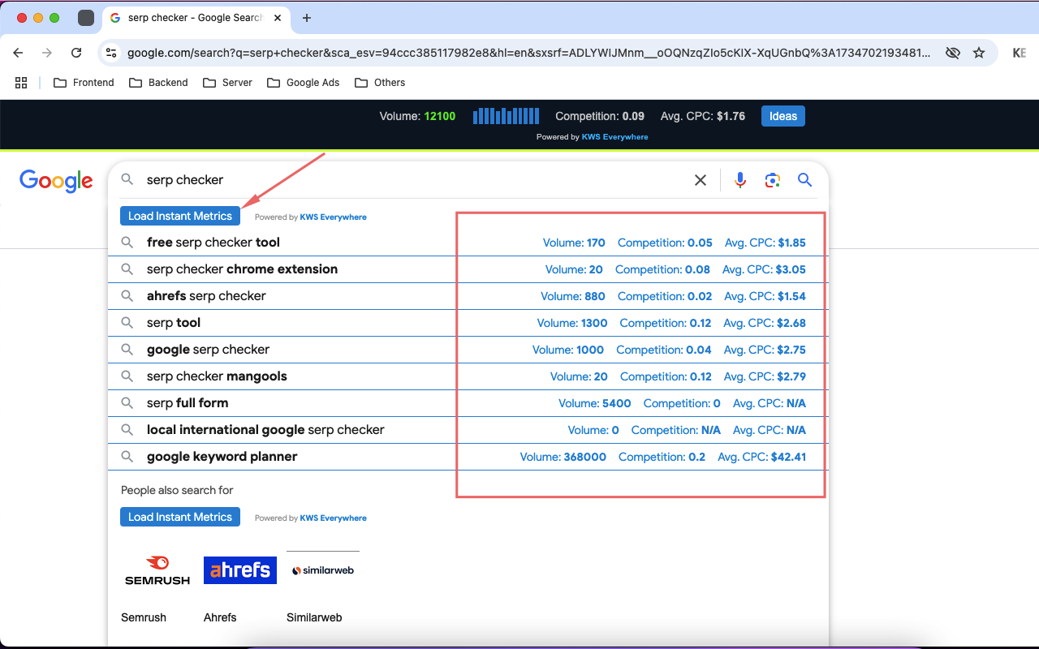
Task: Open the tab group square icon
Action: [x=86, y=18]
